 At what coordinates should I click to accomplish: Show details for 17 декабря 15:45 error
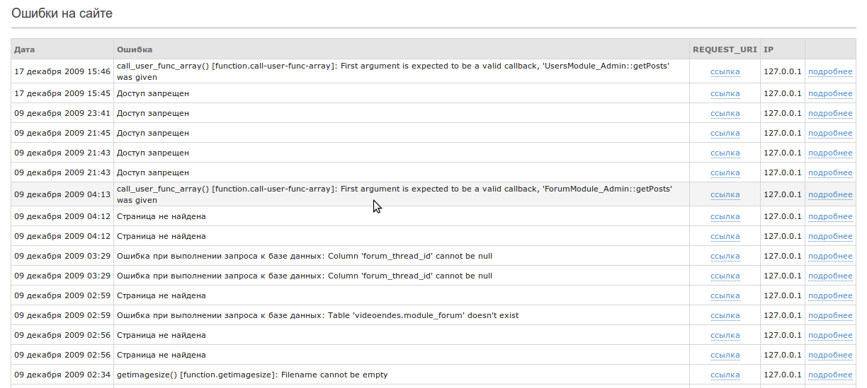[x=830, y=93]
